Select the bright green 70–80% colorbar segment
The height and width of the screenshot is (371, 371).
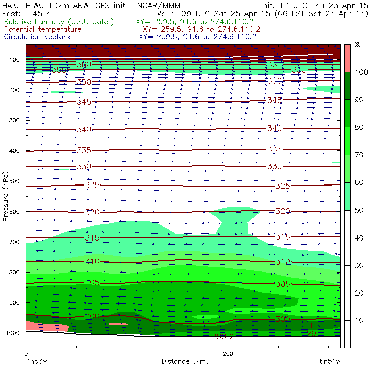tap(347, 141)
